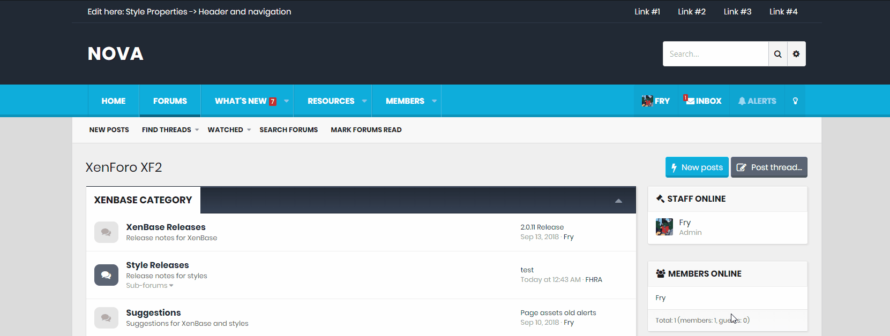The image size is (890, 336).
Task: Click Mark Forums Read
Action: 366,129
